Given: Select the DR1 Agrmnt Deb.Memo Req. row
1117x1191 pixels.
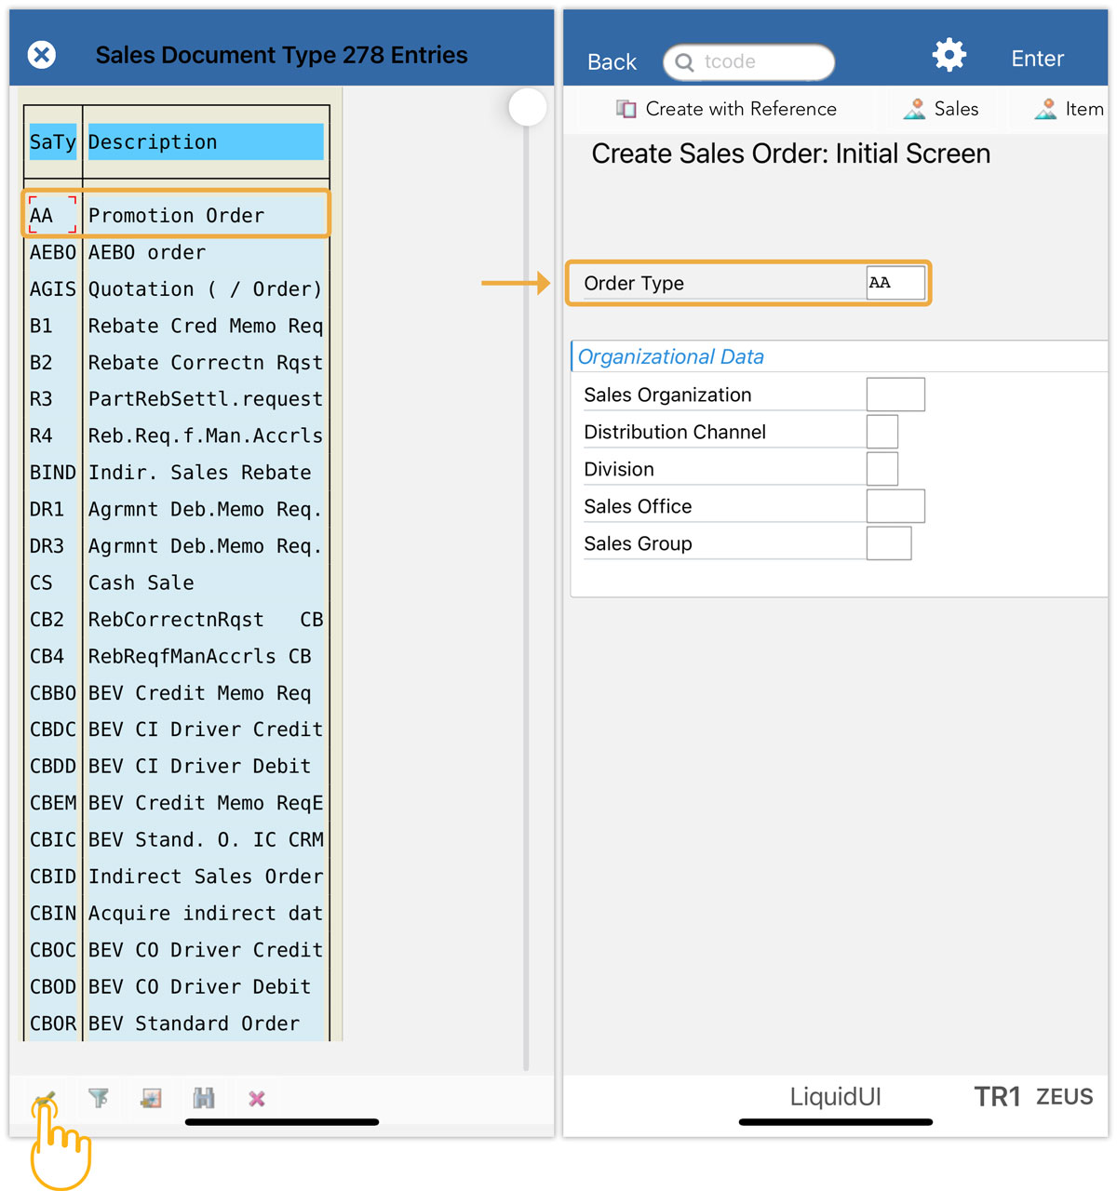Looking at the screenshot, I should 177,509.
